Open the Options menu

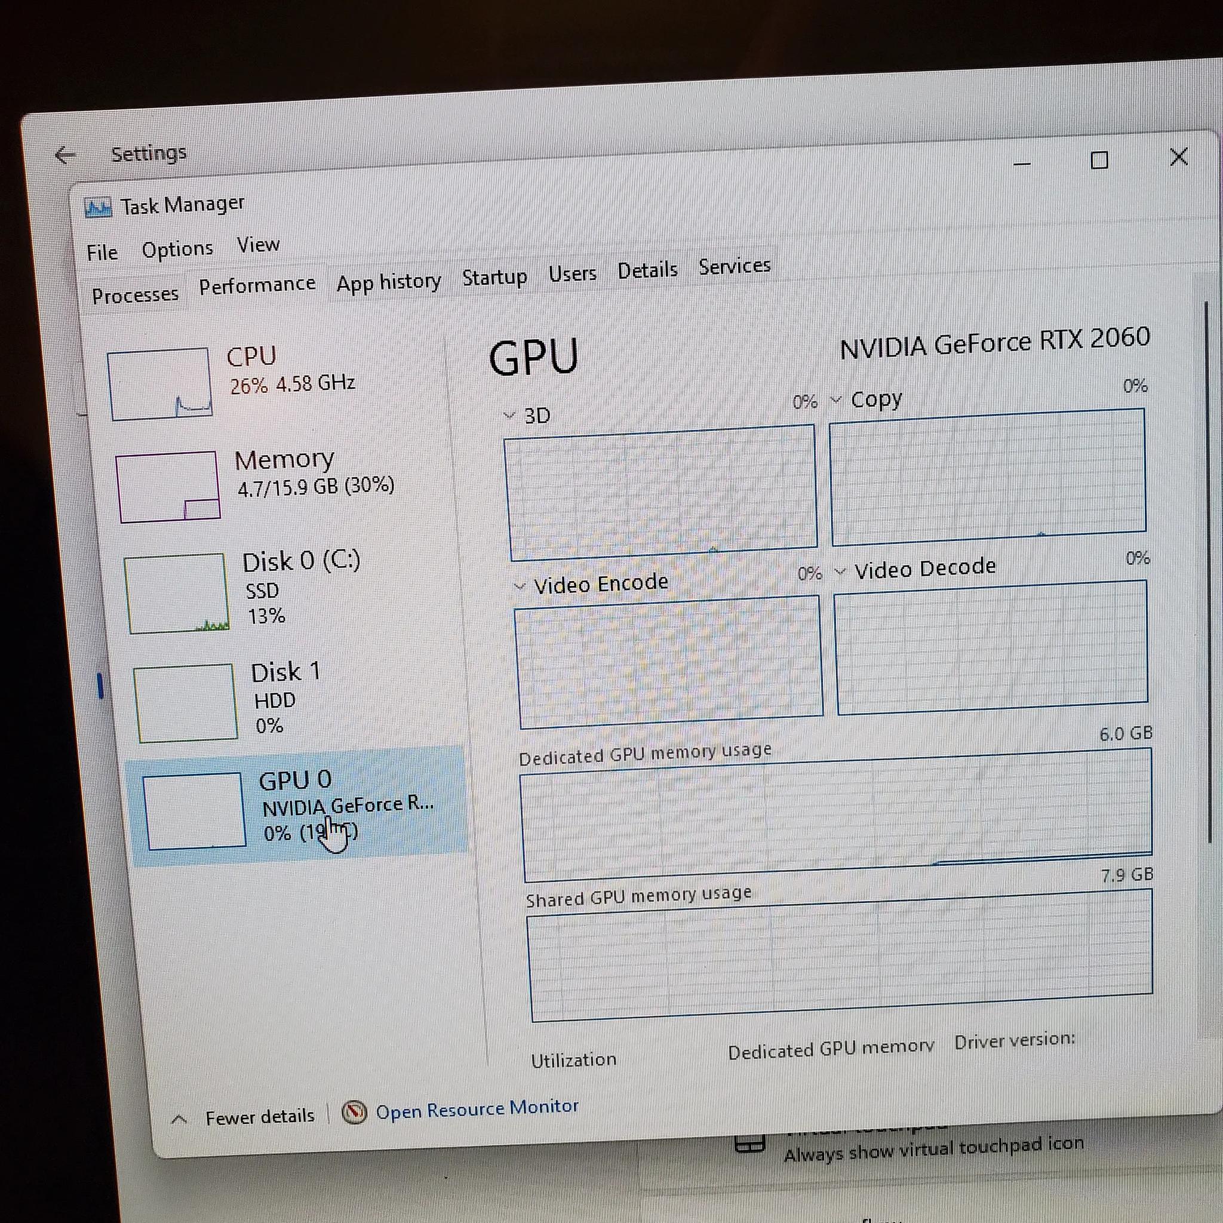pyautogui.click(x=177, y=249)
